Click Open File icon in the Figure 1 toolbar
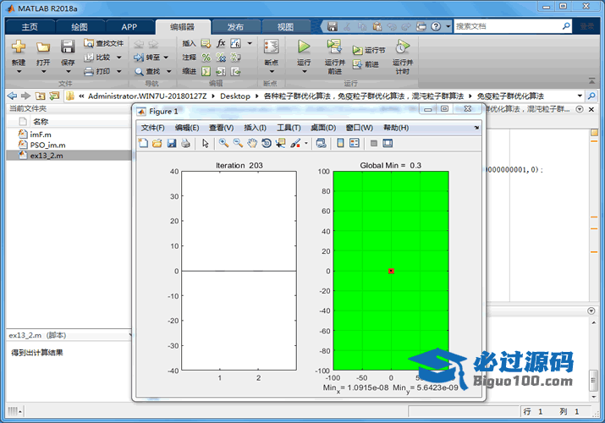This screenshot has width=605, height=423. click(157, 144)
